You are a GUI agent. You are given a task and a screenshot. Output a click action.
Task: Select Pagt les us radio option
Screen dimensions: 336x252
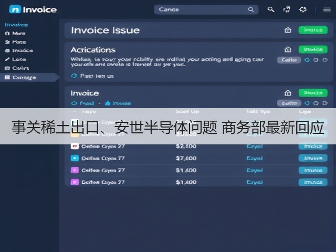pyautogui.click(x=92, y=76)
